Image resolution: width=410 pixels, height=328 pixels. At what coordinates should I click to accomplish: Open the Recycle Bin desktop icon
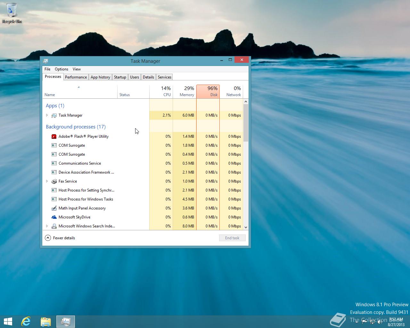pyautogui.click(x=12, y=13)
